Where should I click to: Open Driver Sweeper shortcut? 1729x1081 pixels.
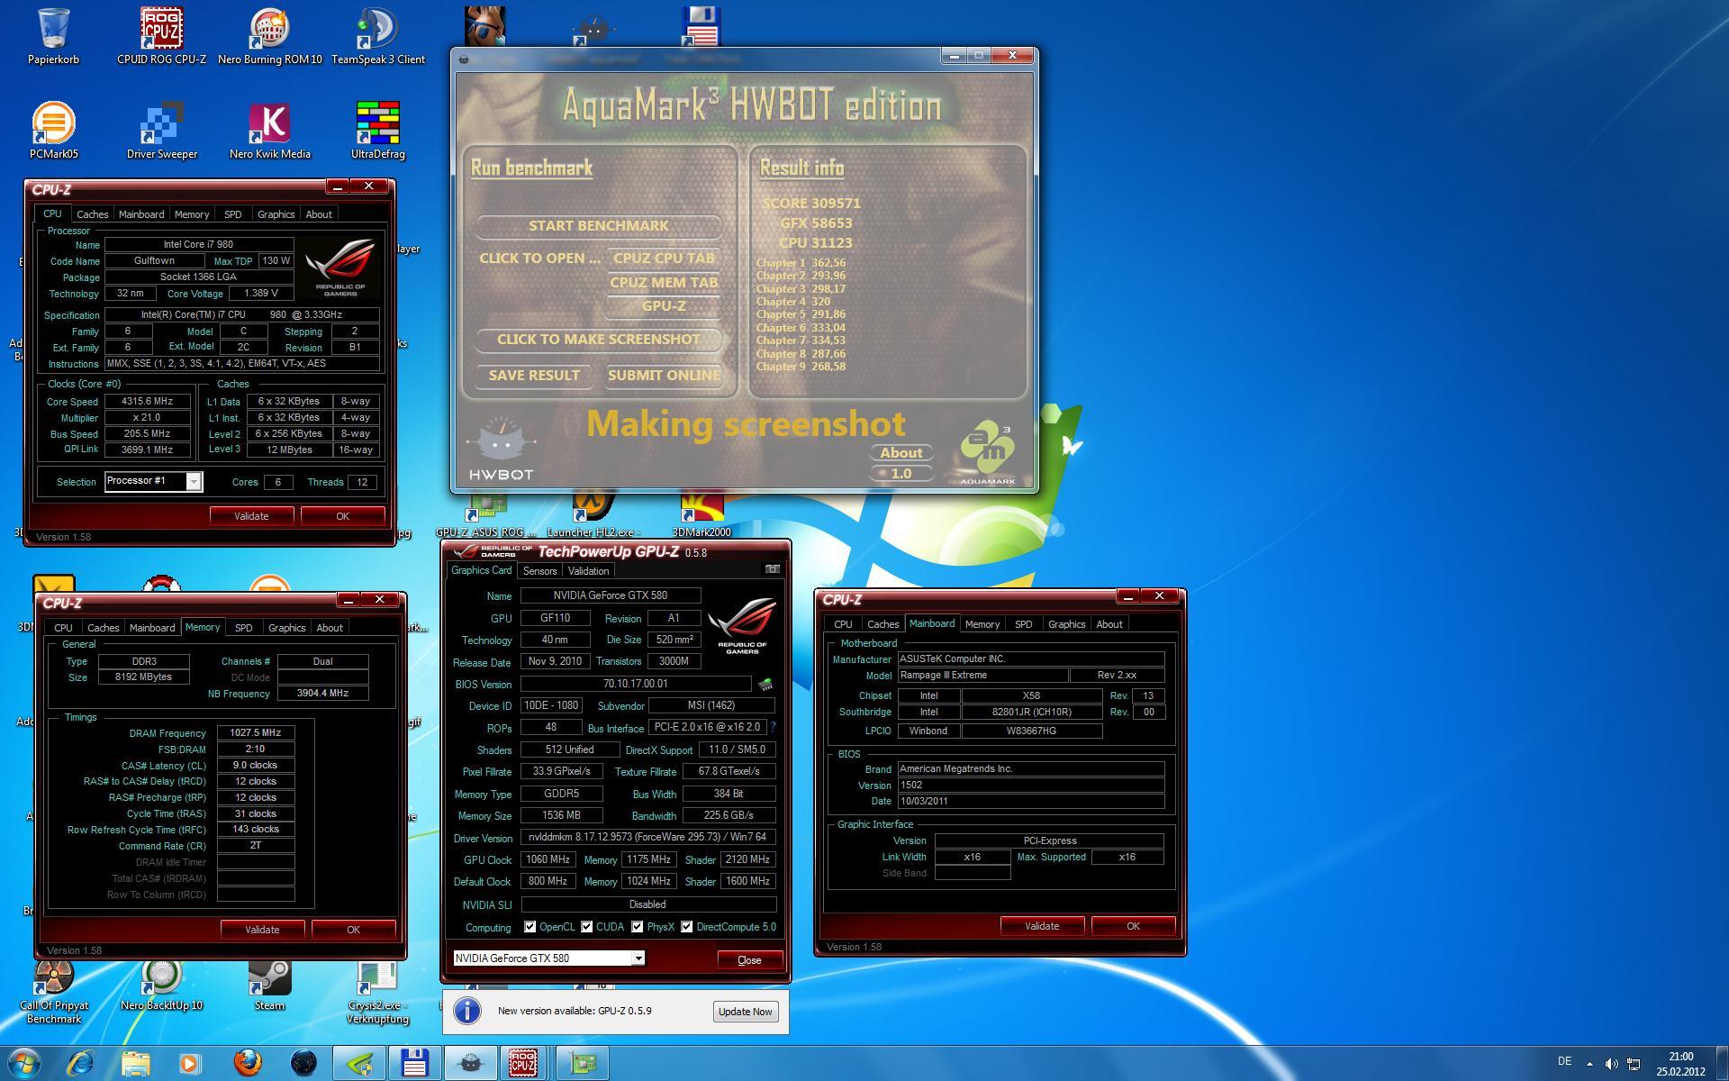tap(161, 131)
